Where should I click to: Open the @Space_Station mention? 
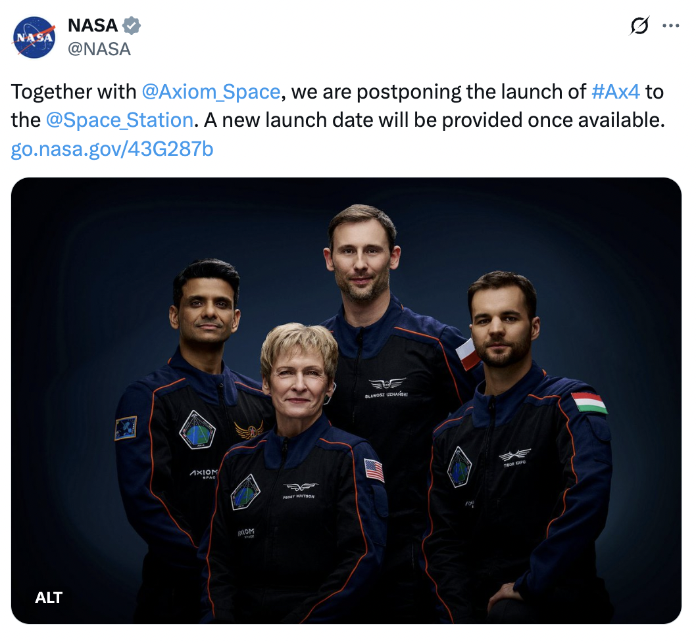tap(120, 120)
